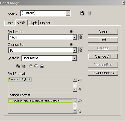
Task: Expand the Find what history dropdown
Action: [x=75, y=37]
